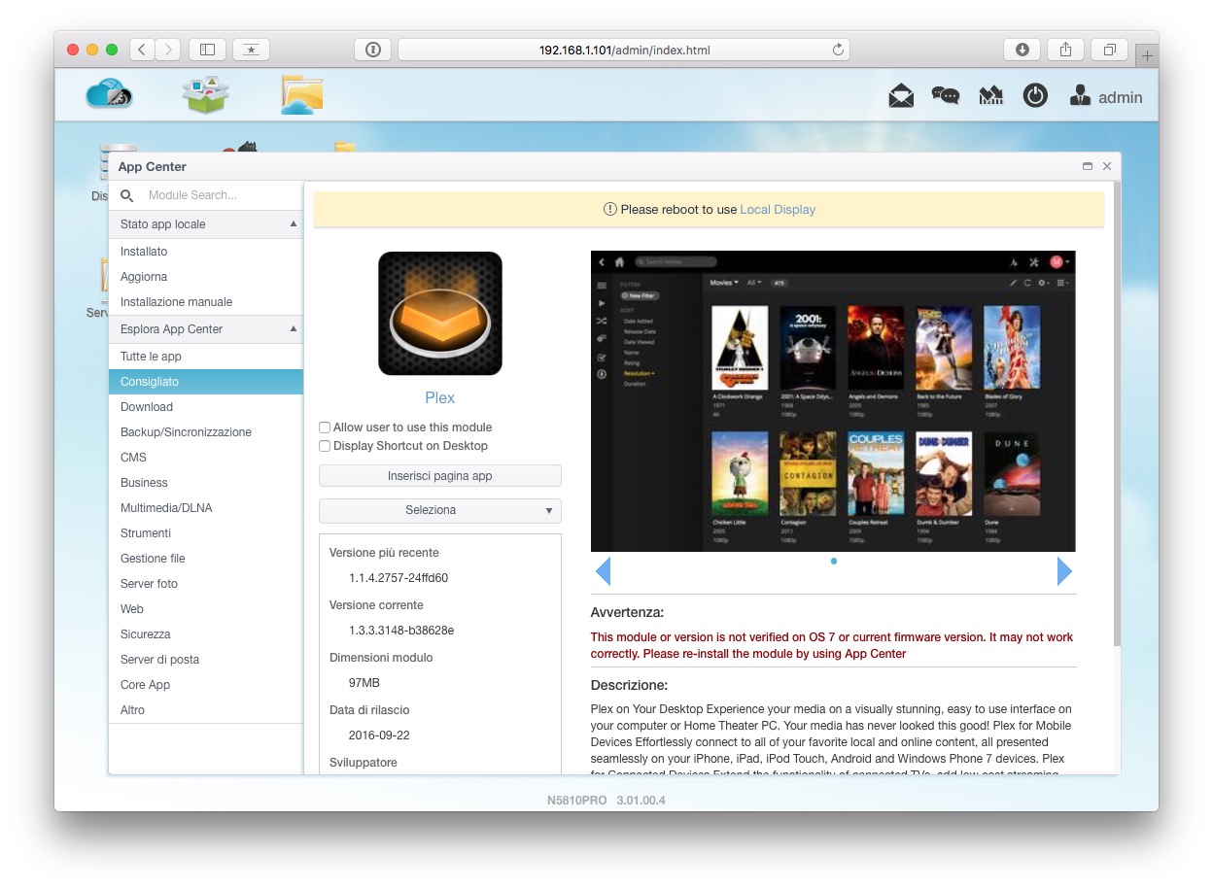Select Server foto category
Screen dimensions: 1213x889
click(x=206, y=584)
